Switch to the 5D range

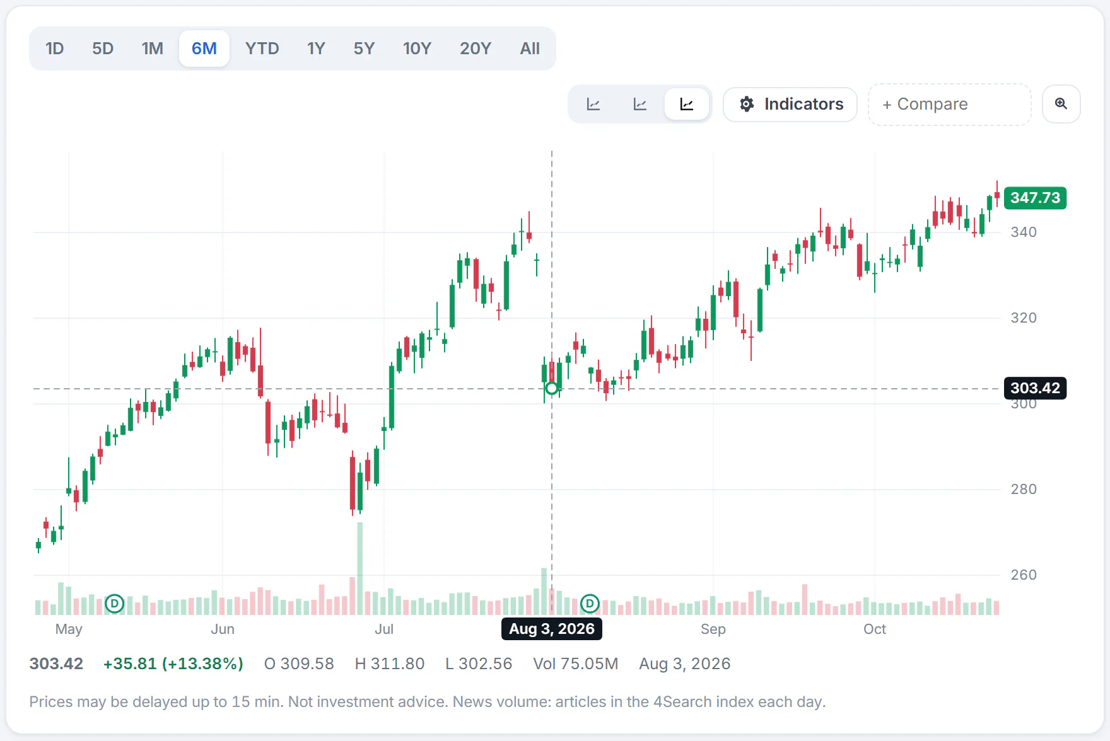[x=103, y=49]
